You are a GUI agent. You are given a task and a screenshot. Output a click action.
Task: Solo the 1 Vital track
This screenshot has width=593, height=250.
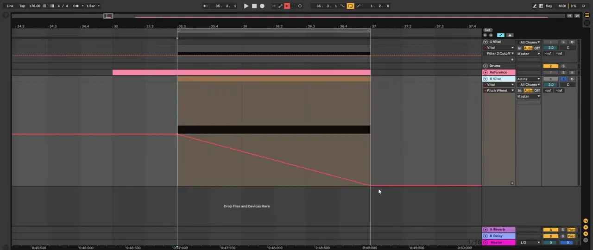coord(564,42)
